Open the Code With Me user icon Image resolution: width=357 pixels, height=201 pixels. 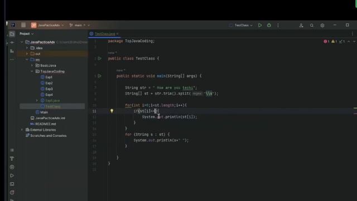[x=301, y=26]
